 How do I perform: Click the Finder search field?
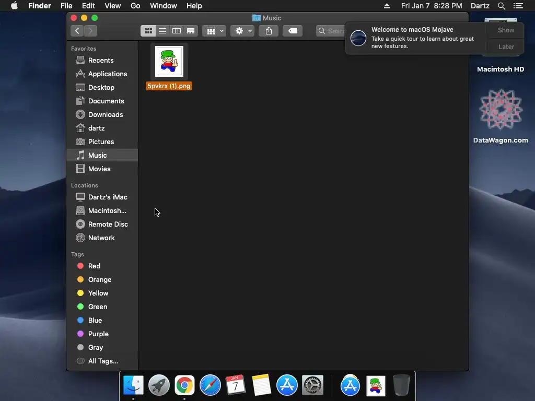[x=331, y=31]
